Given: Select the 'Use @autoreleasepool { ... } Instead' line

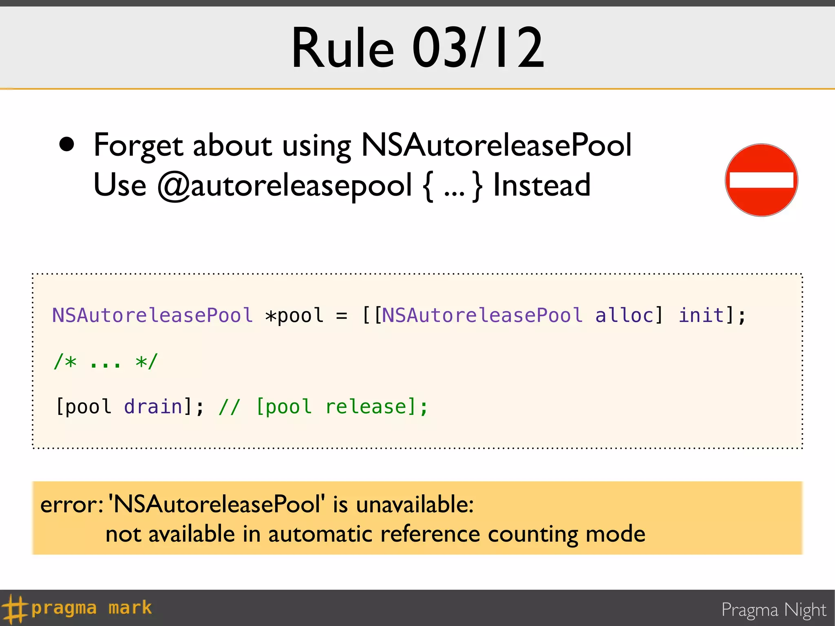Looking at the screenshot, I should (342, 185).
